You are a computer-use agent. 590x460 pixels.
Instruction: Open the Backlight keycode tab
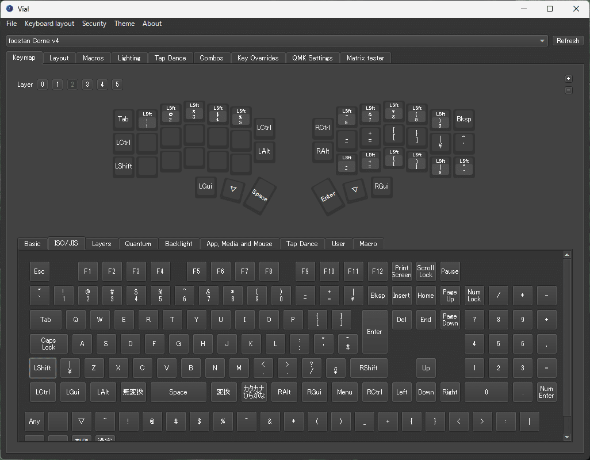coord(179,244)
